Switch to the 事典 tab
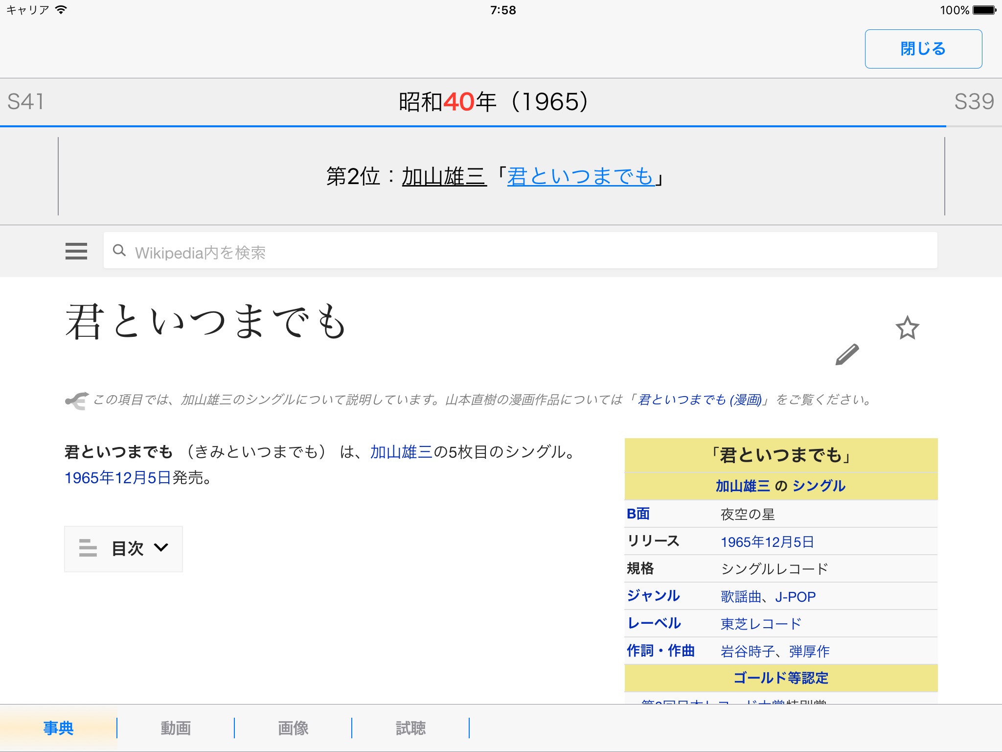This screenshot has width=1002, height=752. tap(58, 728)
